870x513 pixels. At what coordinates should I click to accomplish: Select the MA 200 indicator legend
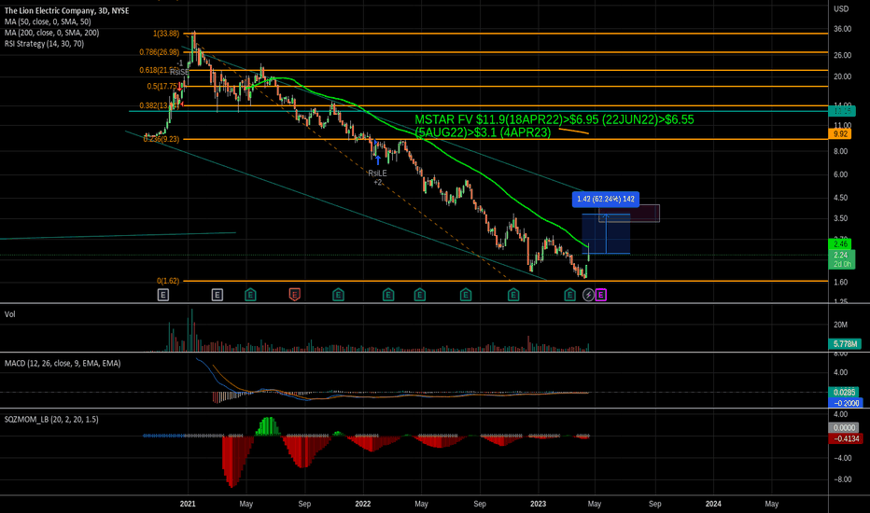(x=51, y=33)
